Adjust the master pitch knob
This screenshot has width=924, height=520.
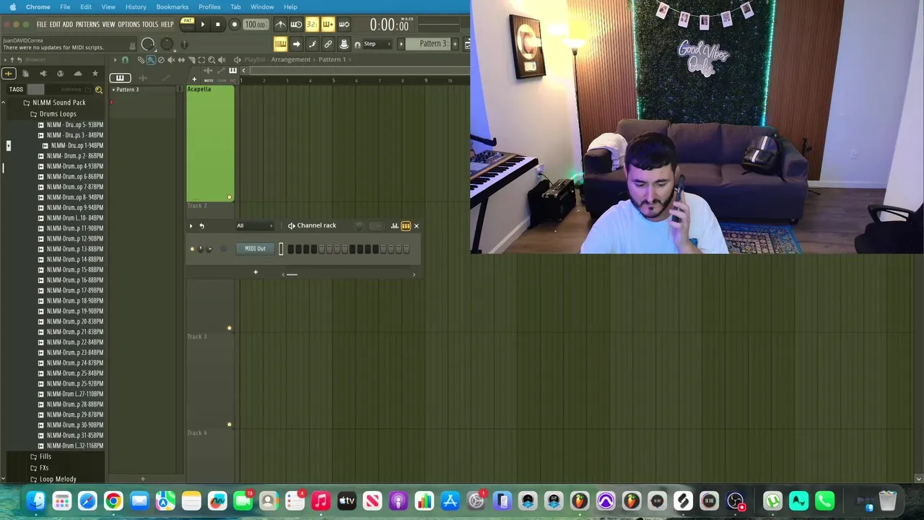point(167,44)
